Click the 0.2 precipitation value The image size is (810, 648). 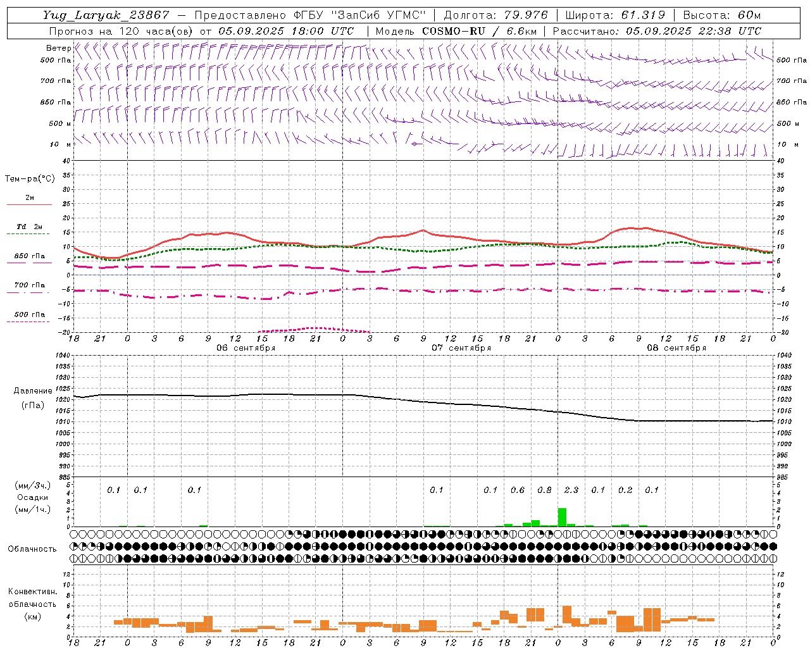(625, 490)
